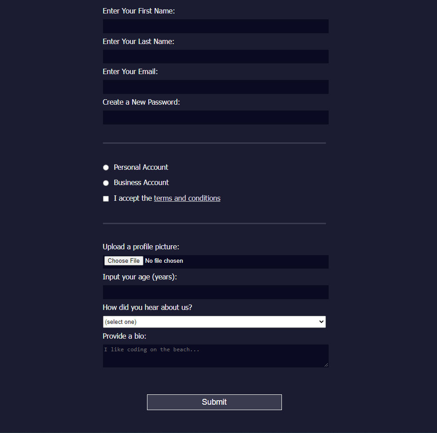Click the Email input field

click(x=215, y=87)
